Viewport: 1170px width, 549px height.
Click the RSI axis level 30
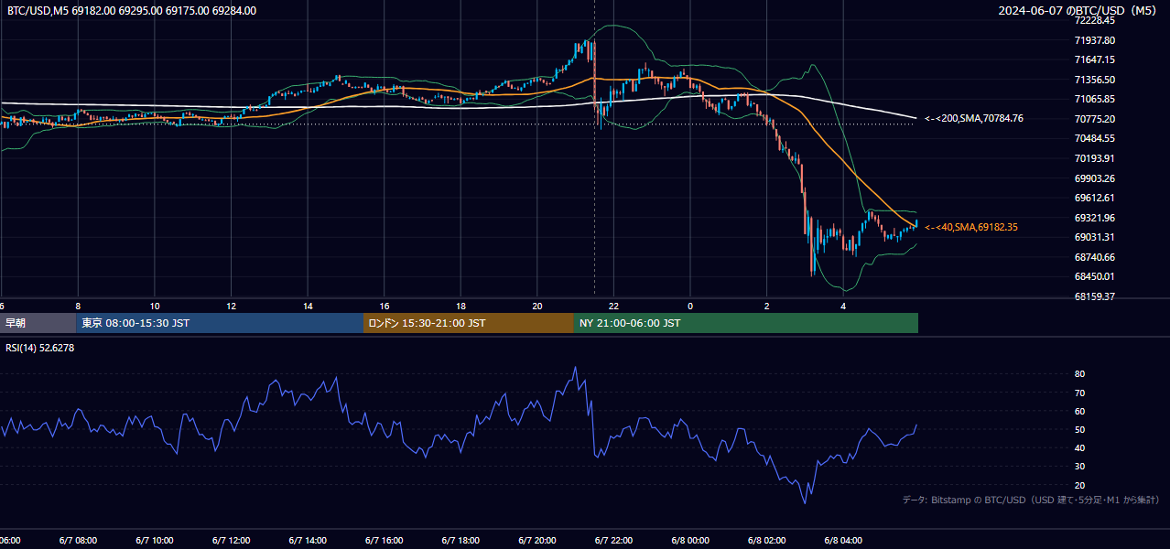tap(1079, 467)
